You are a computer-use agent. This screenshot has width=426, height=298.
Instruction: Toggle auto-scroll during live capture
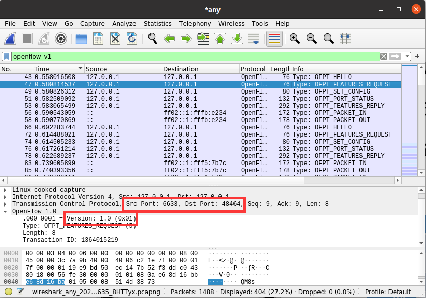click(254, 39)
